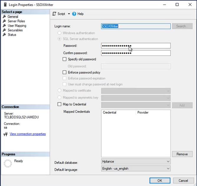Click the Status page wrench icon
The height and width of the screenshot is (186, 197).
coord(4,35)
